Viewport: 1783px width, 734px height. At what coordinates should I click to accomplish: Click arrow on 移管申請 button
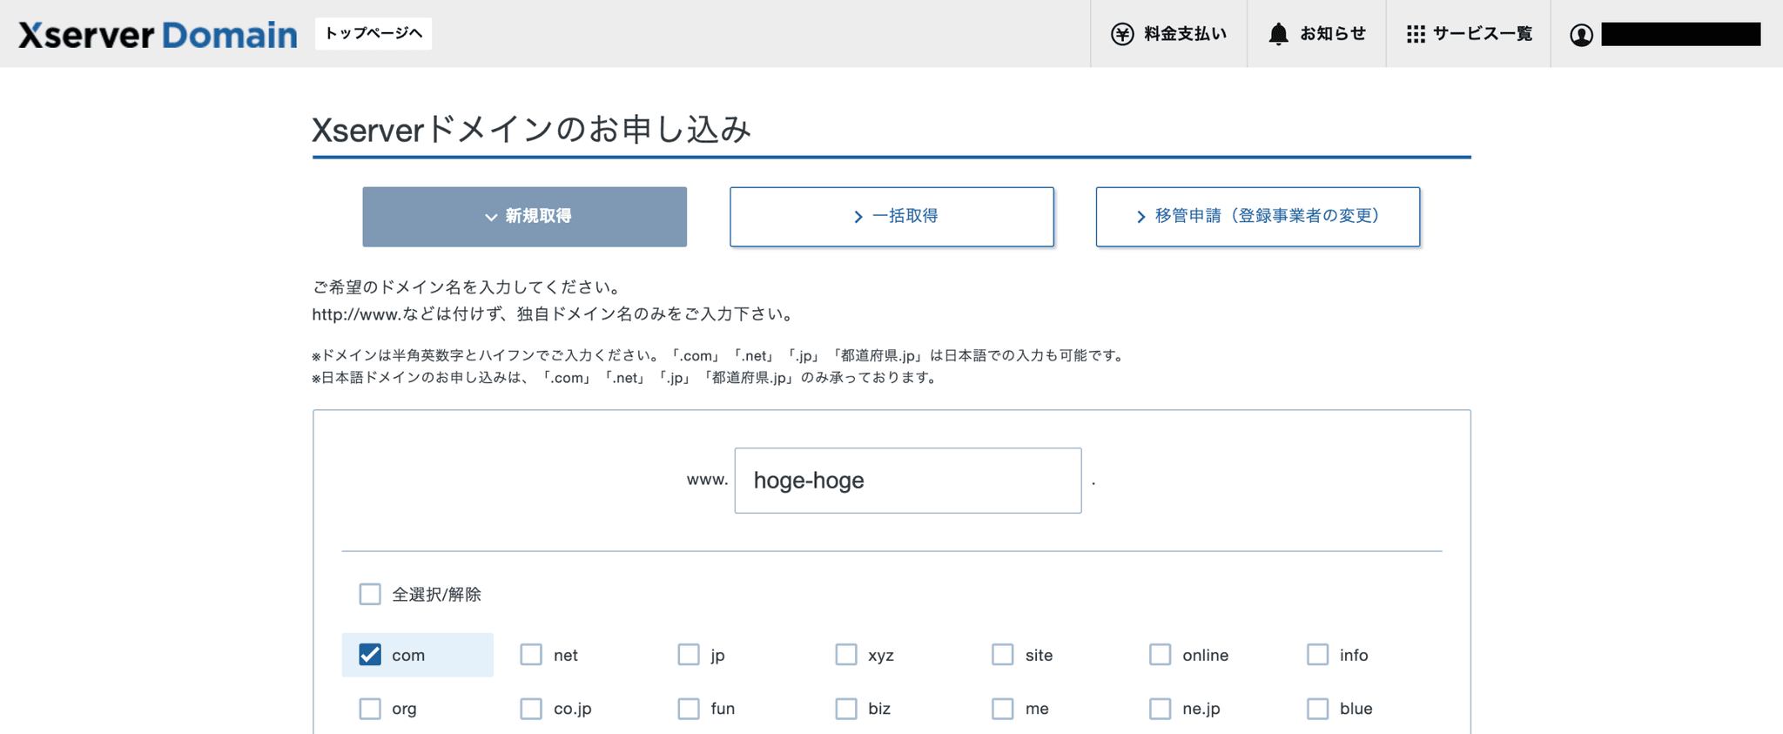(x=1140, y=217)
